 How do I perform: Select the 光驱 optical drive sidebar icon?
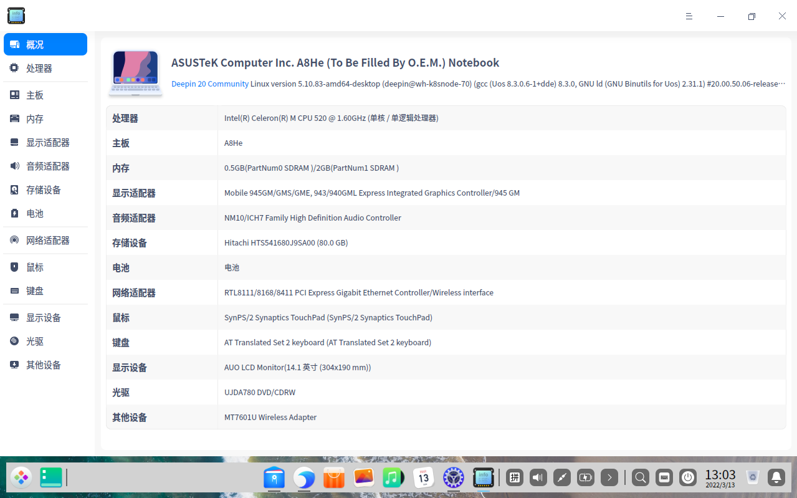(x=14, y=341)
